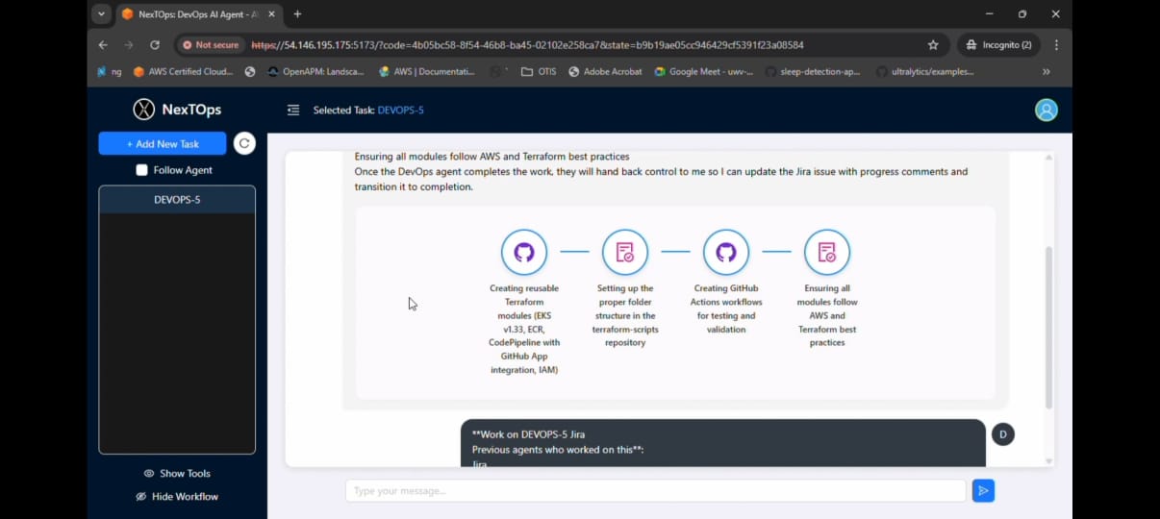This screenshot has width=1160, height=519.
Task: Send the message with the arrow button
Action: [983, 490]
